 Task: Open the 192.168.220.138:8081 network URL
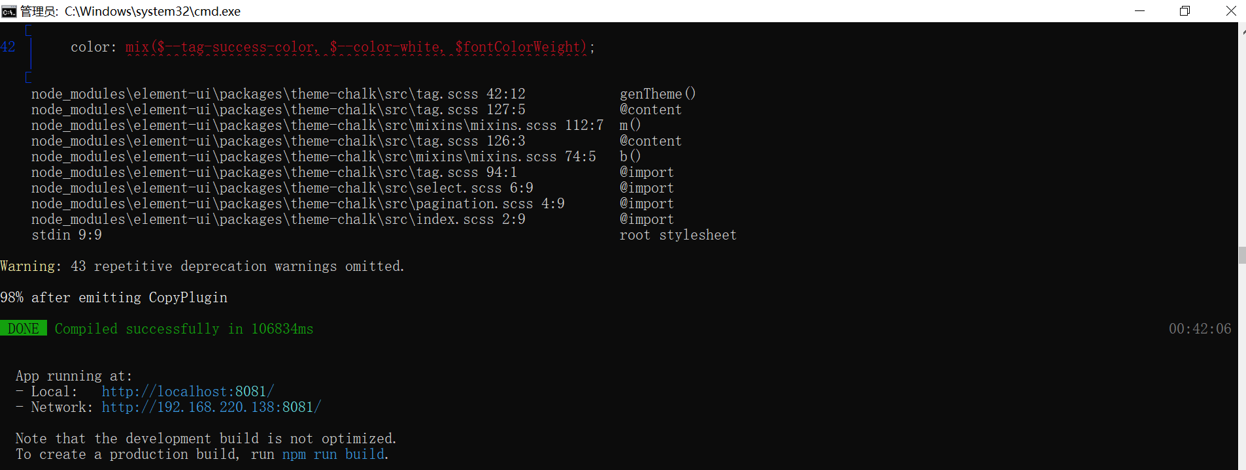(211, 407)
